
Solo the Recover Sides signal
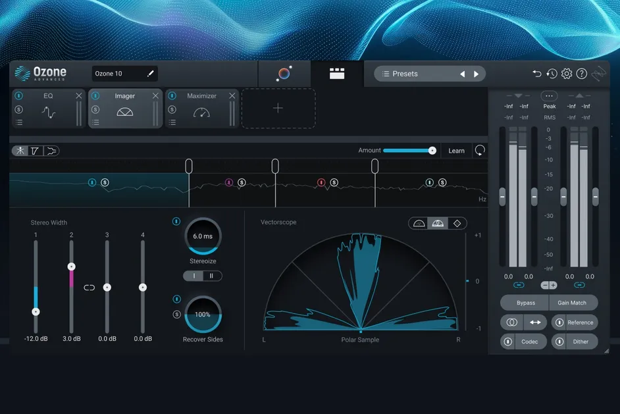(177, 315)
